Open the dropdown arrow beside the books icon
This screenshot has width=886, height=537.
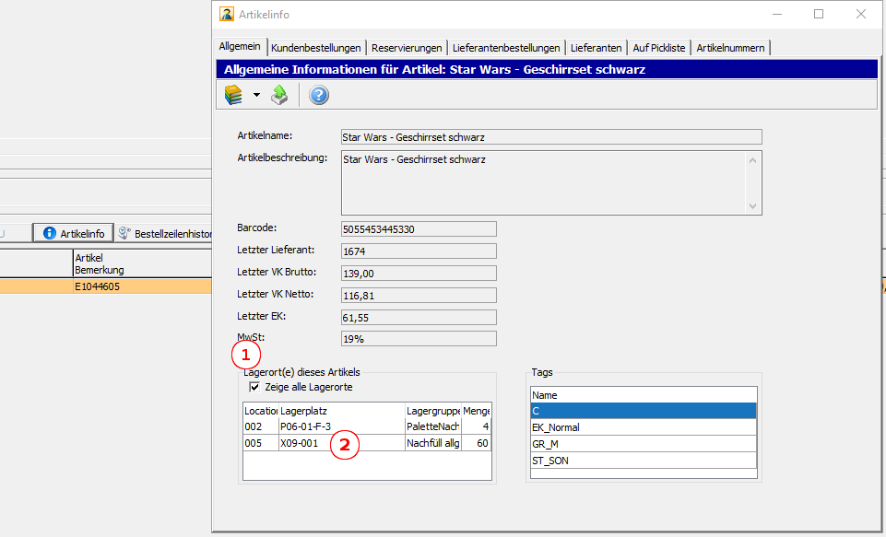click(256, 95)
